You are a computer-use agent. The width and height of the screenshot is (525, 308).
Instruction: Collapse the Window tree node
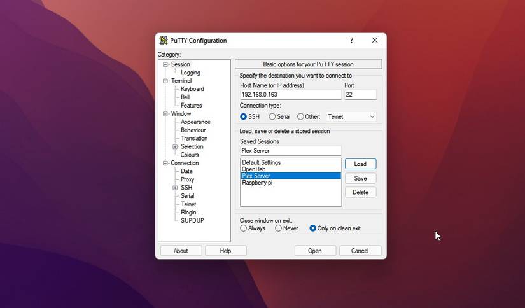[x=165, y=114]
